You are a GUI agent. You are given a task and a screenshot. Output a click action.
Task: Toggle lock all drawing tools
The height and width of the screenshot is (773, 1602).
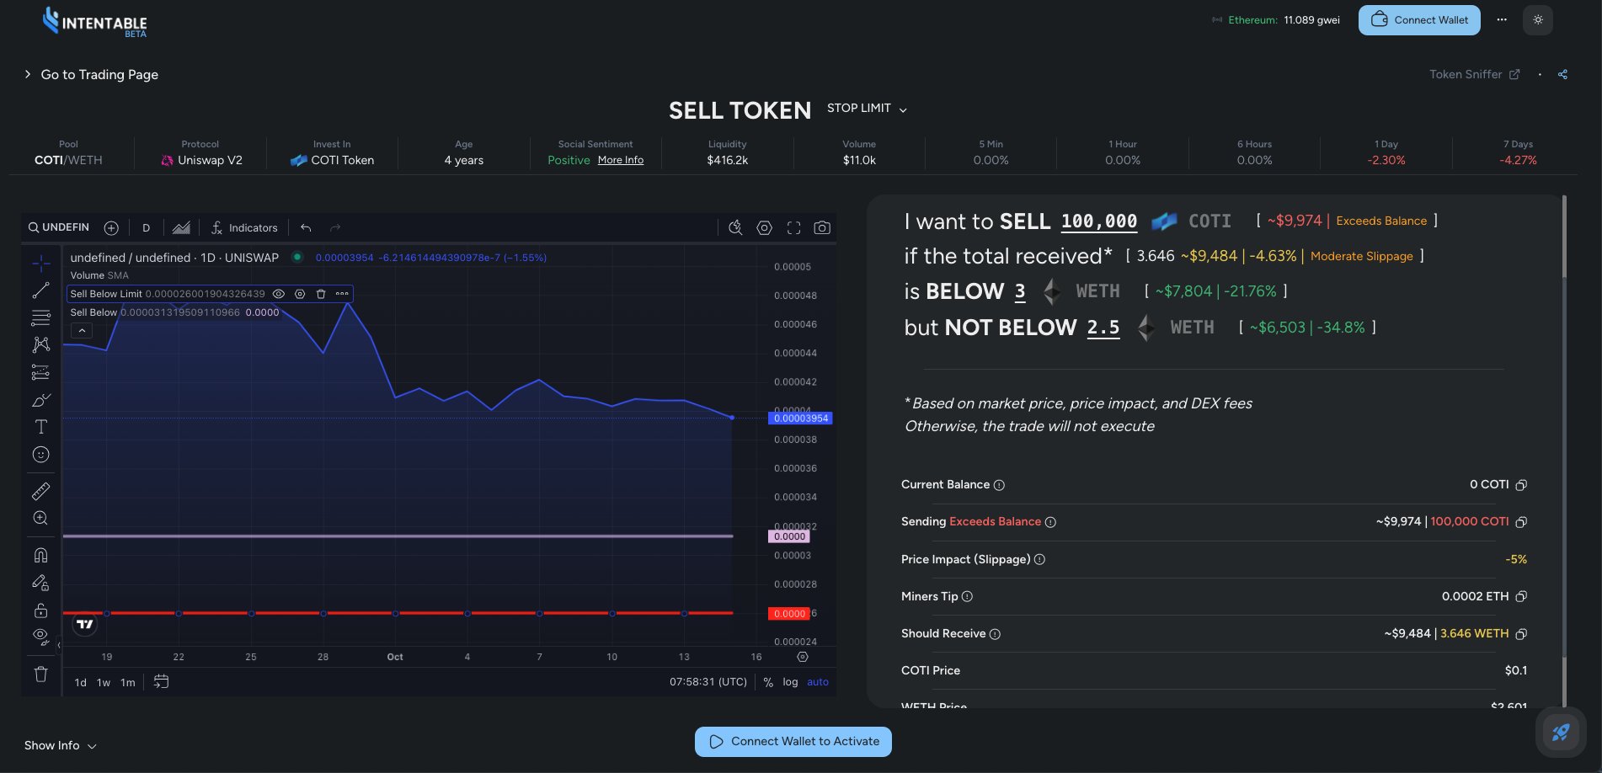pos(40,610)
